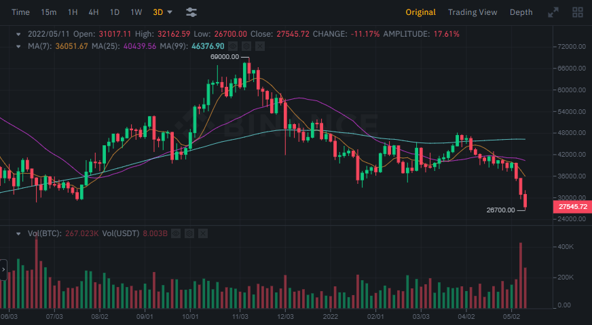This screenshot has height=325, width=592.
Task: Open settings gear for Volume indicator
Action: pos(189,233)
